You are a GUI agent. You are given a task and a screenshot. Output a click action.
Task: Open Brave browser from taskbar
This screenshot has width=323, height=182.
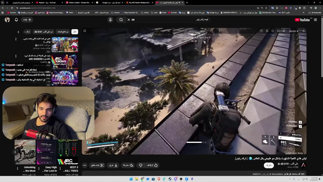[159, 179]
